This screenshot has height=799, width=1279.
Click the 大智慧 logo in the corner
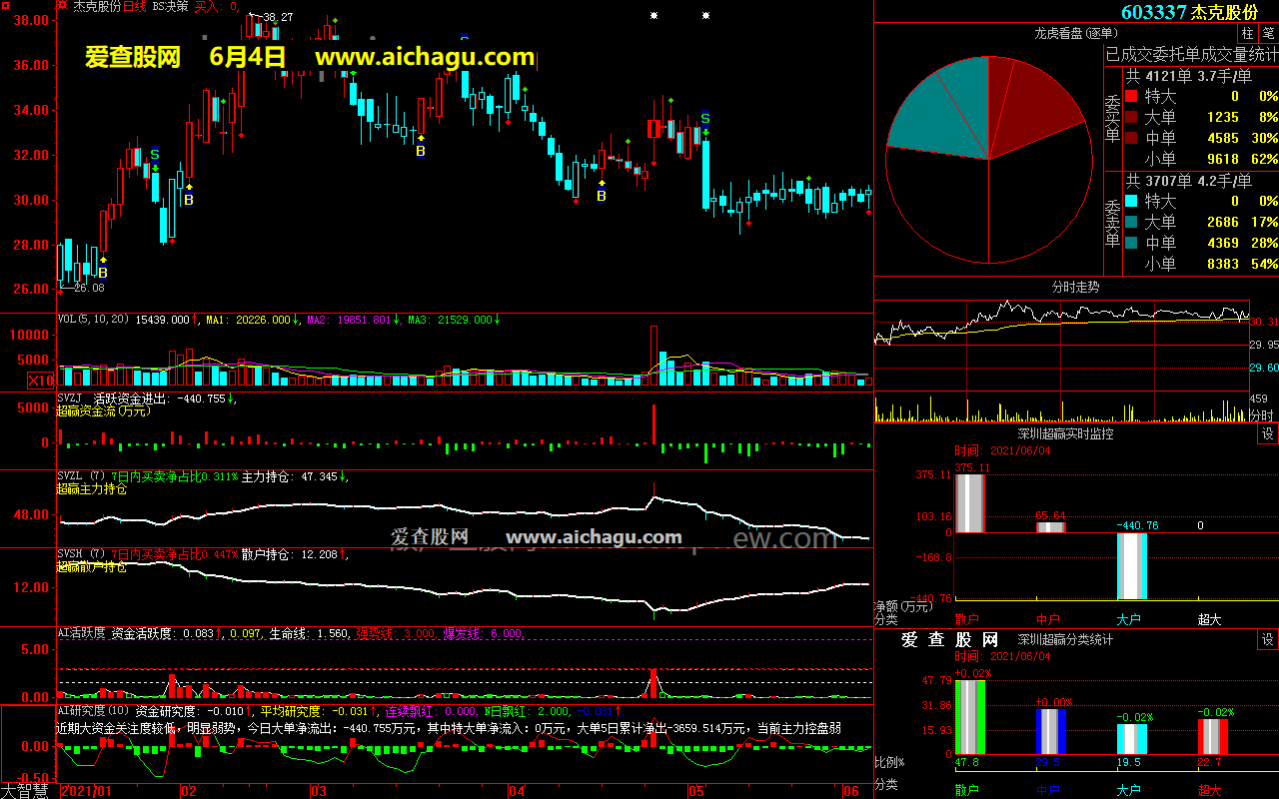pos(27,791)
